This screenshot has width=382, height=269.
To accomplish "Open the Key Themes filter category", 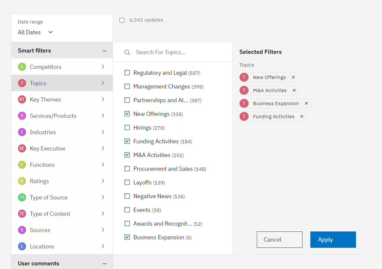I will 62,100.
